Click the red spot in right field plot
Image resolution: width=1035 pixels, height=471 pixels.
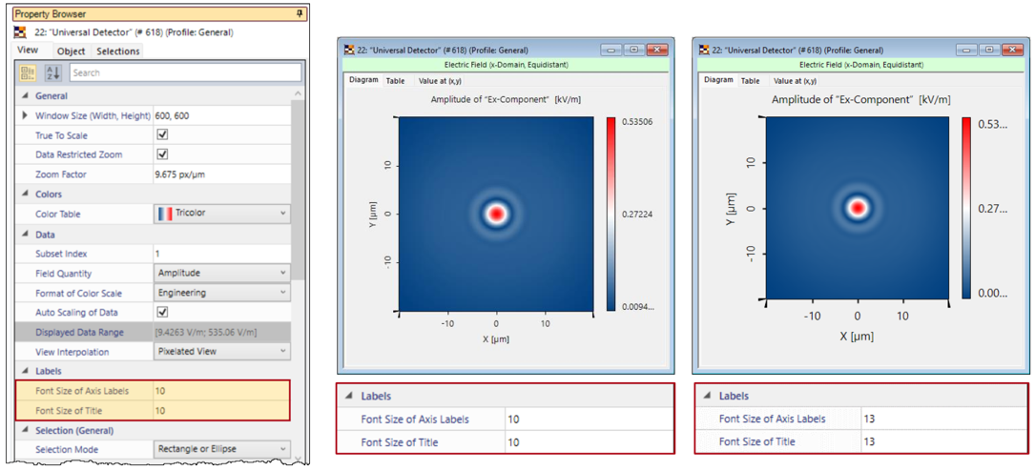(x=858, y=208)
